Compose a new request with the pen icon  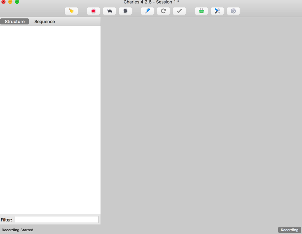pos(147,11)
